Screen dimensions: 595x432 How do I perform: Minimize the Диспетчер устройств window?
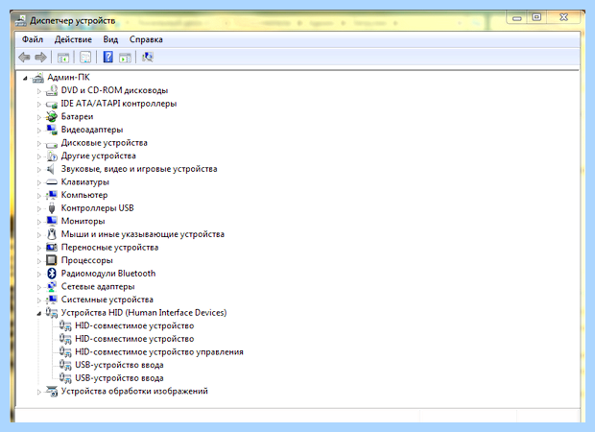[517, 17]
